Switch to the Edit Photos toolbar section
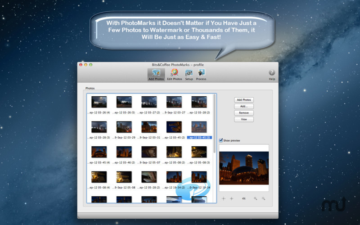The image size is (360, 225). click(x=175, y=75)
